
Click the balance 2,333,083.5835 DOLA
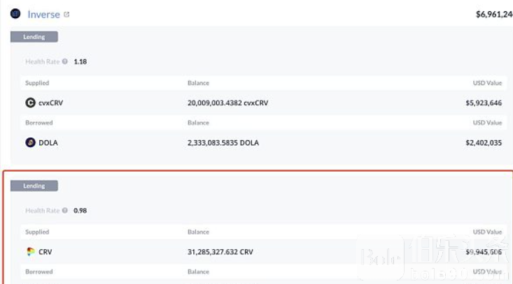click(x=223, y=142)
